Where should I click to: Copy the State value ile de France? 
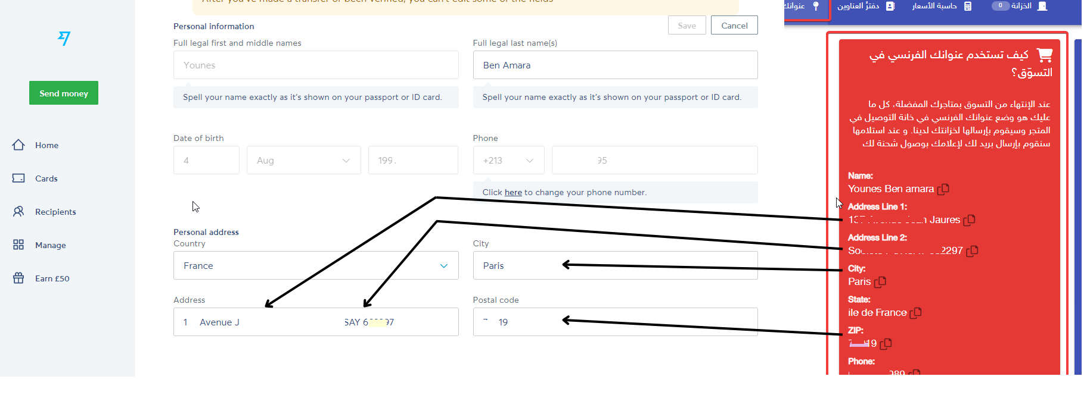(915, 313)
